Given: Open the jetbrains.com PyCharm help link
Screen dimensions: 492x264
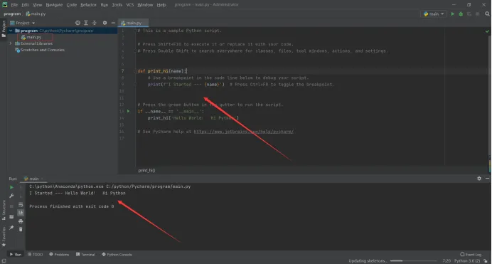Looking at the screenshot, I should click(244, 132).
